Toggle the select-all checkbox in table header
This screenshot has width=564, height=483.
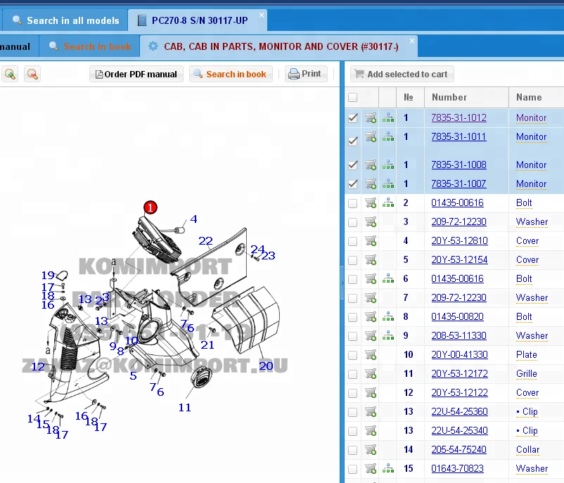352,98
